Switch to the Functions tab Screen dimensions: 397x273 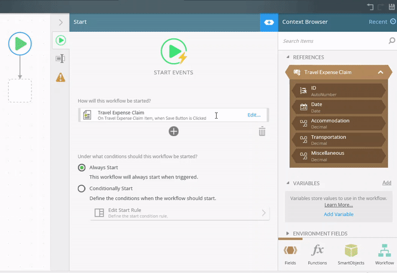[317, 255]
